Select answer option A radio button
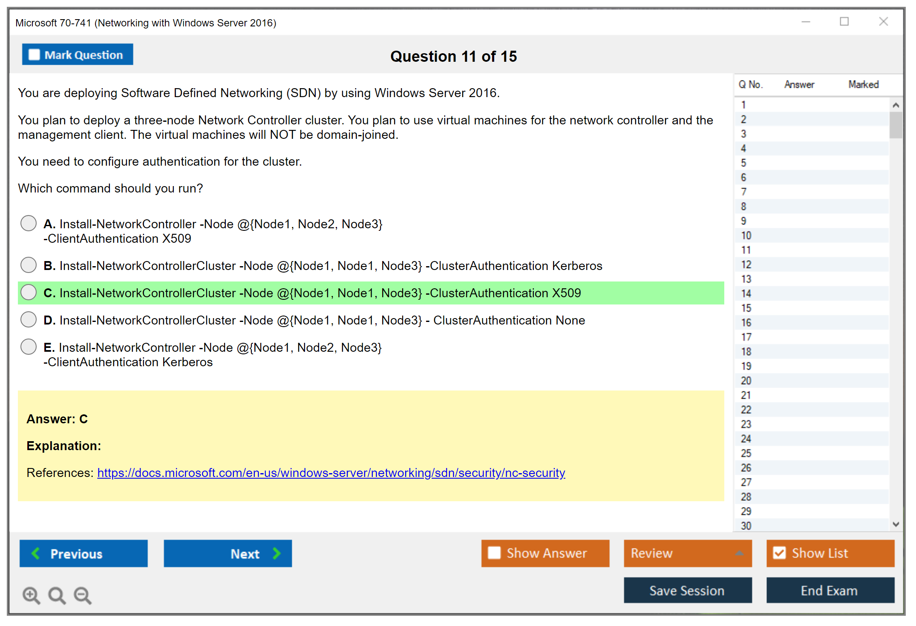916x626 pixels. tap(29, 223)
